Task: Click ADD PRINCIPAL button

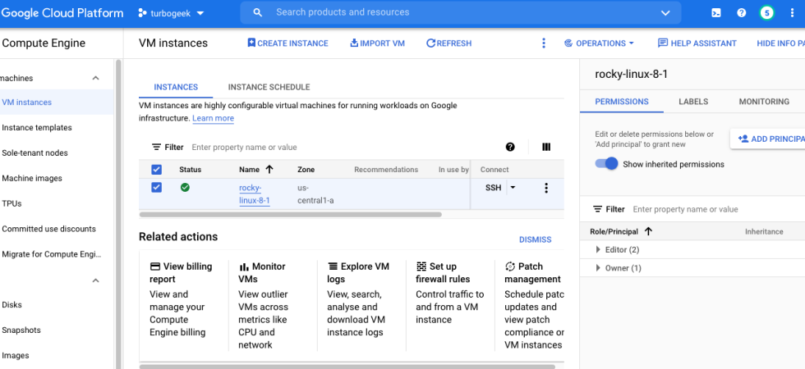Action: [x=769, y=139]
